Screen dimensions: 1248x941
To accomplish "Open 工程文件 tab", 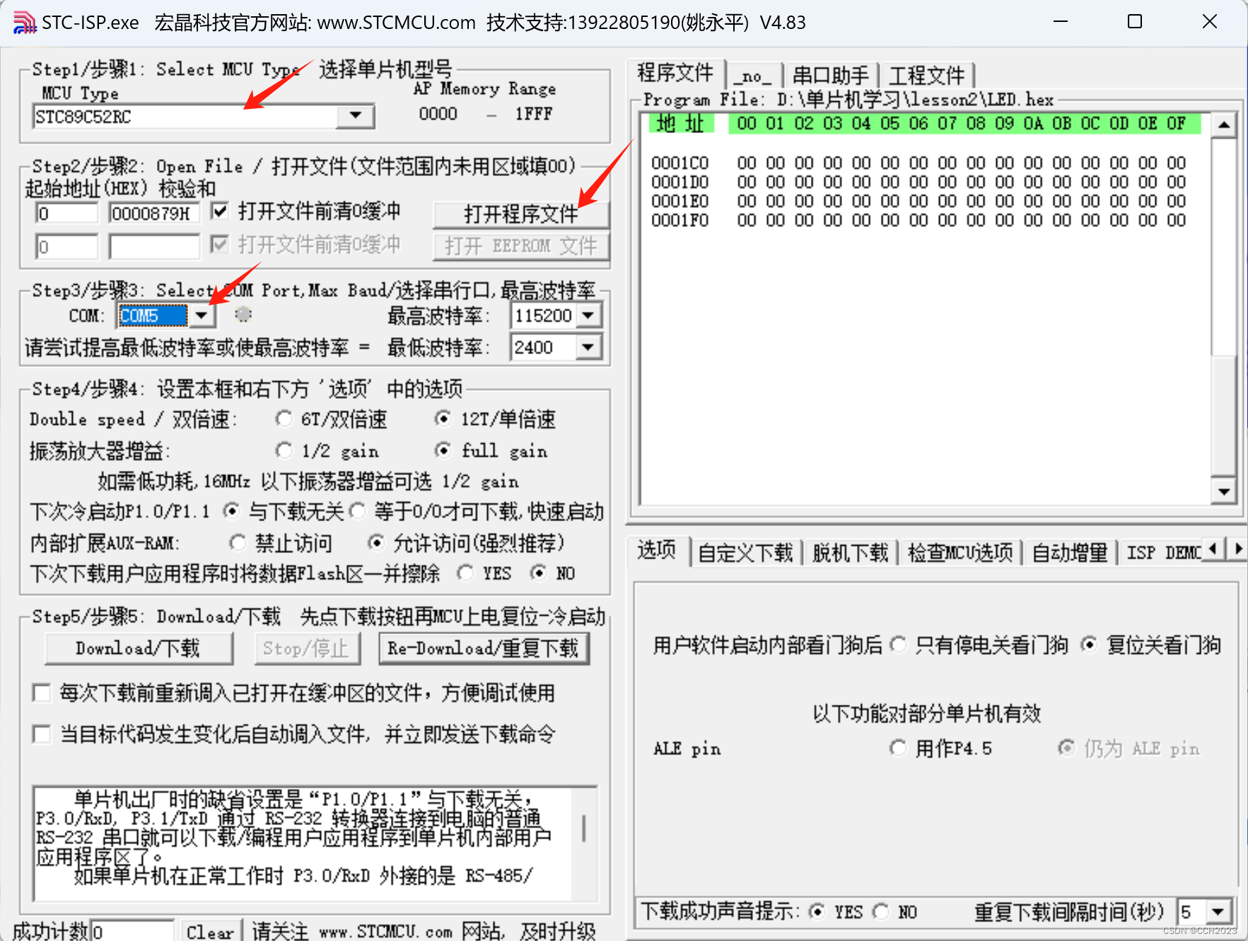I will (x=926, y=76).
